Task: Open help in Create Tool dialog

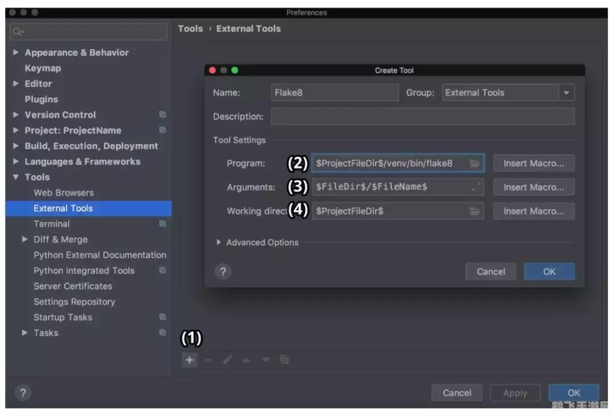Action: coord(223,272)
